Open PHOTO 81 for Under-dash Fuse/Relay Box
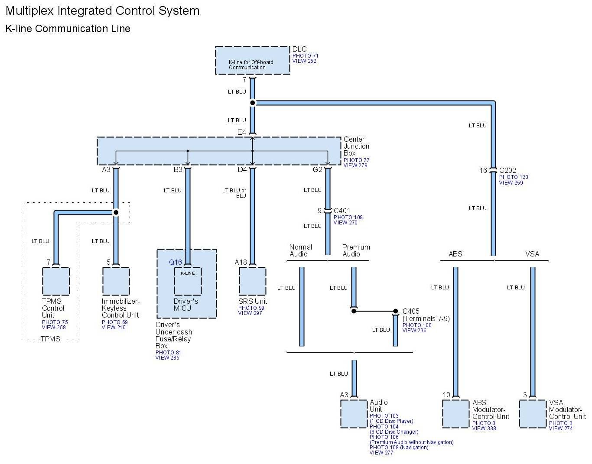The width and height of the screenshot is (592, 464). point(168,353)
